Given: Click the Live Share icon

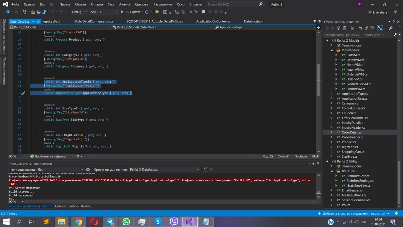Looking at the screenshot, I should (370, 12).
